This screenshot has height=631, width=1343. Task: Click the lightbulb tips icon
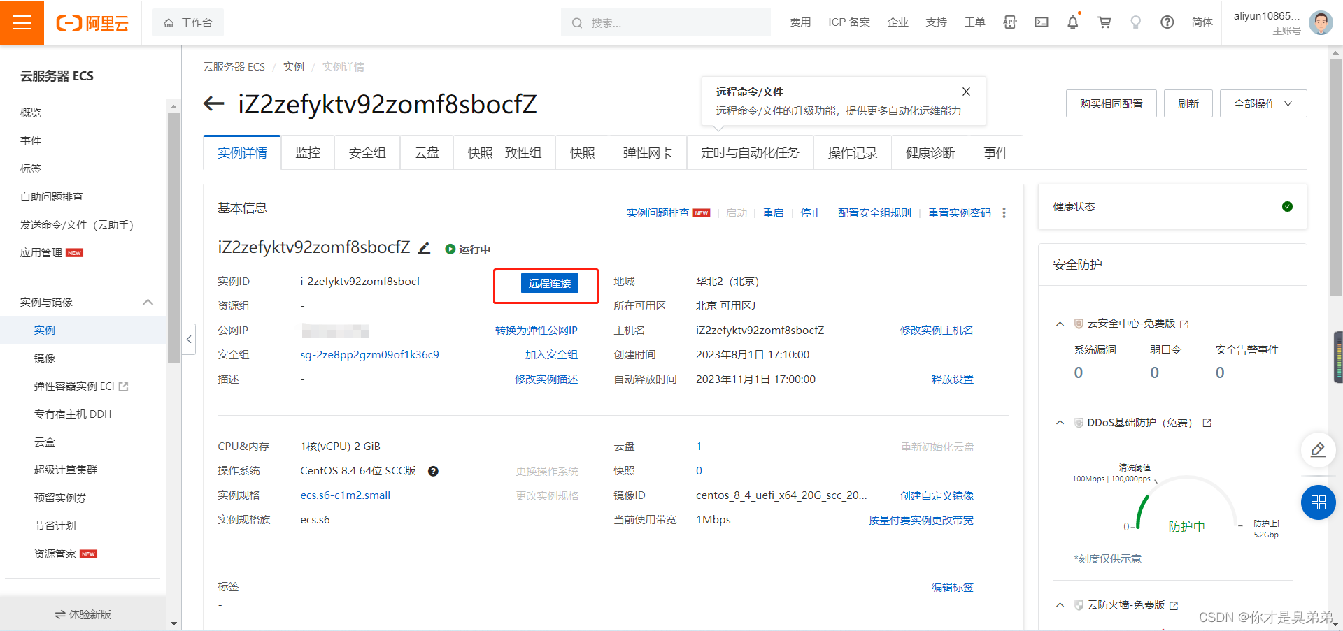[x=1136, y=22]
